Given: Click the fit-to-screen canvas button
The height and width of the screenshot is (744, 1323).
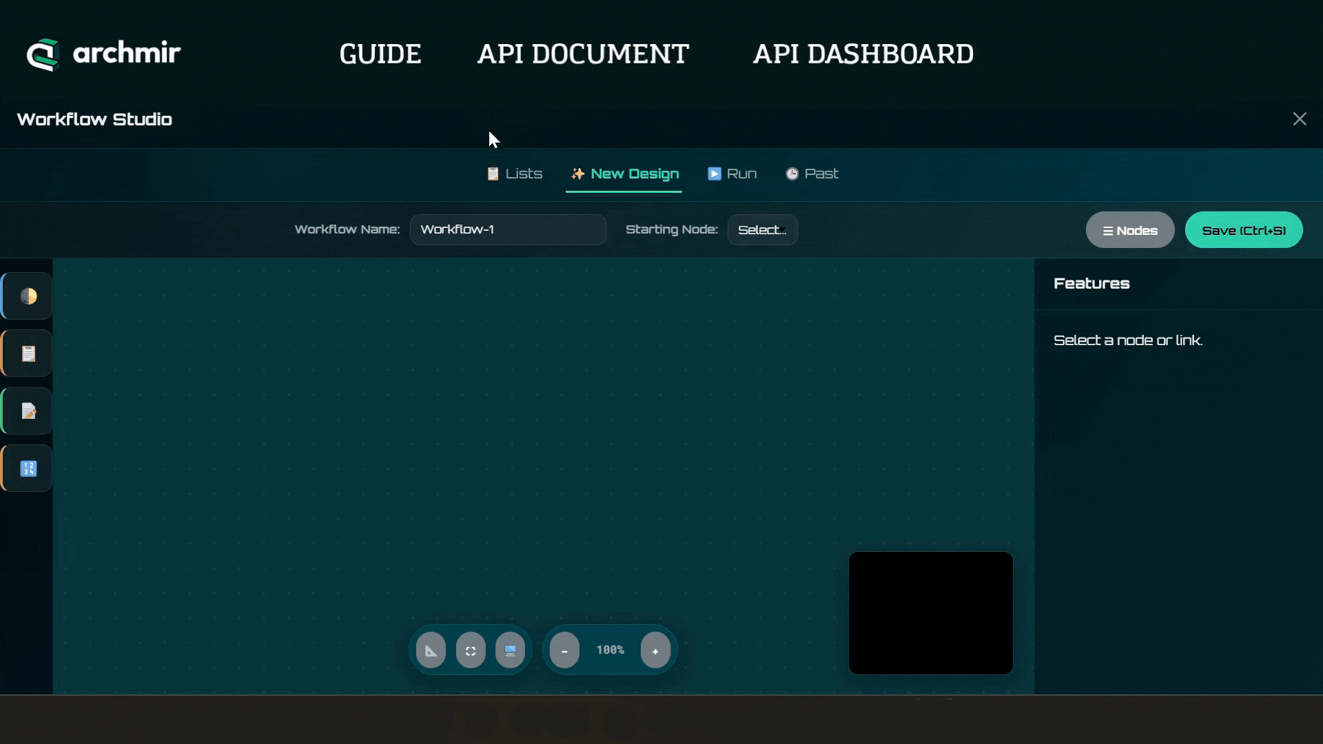Looking at the screenshot, I should [x=471, y=650].
